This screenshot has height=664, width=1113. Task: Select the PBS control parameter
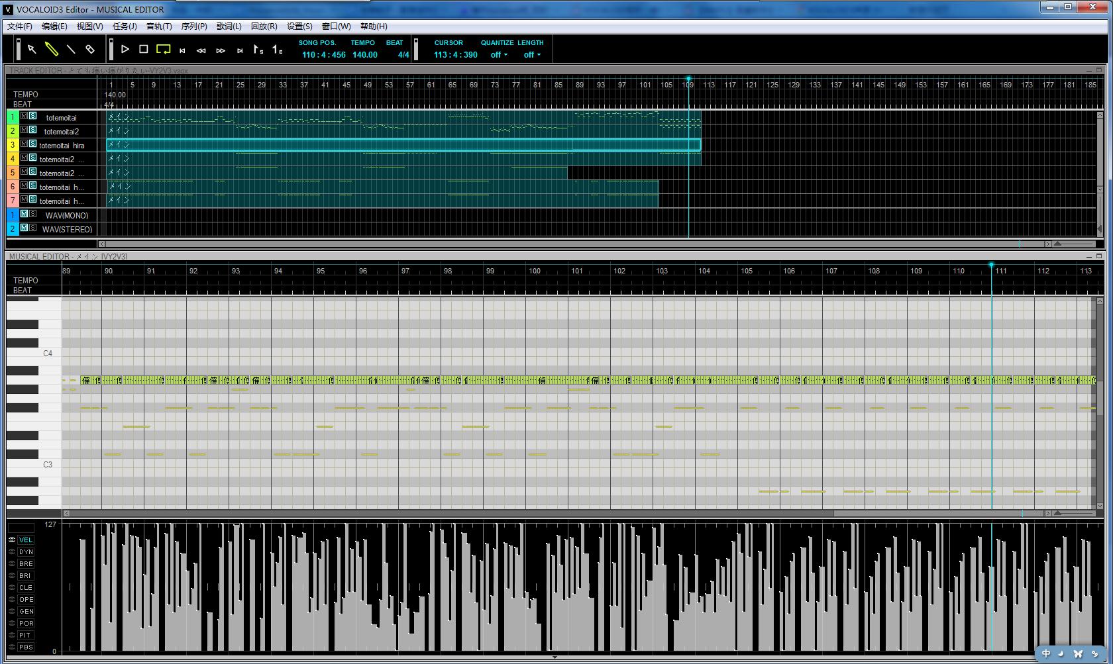26,647
